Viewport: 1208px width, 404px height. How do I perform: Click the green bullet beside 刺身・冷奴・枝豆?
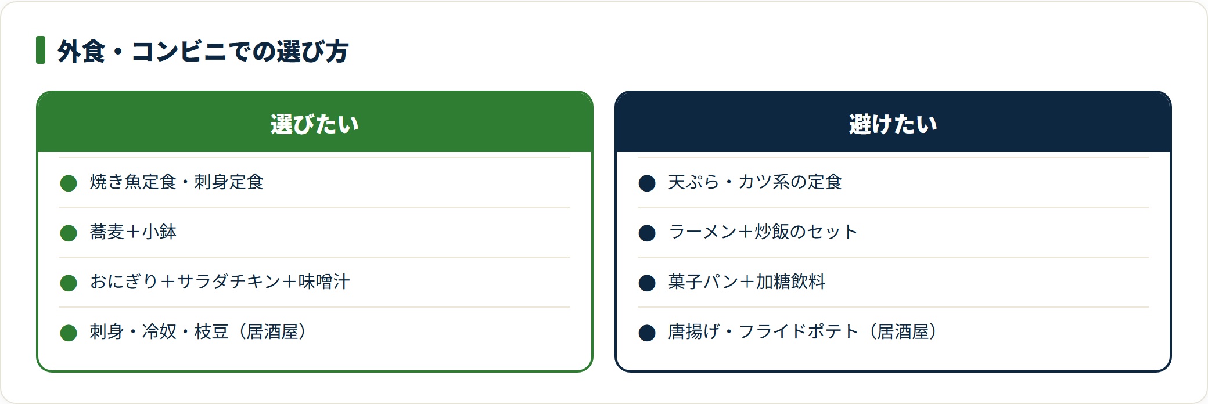tap(69, 333)
